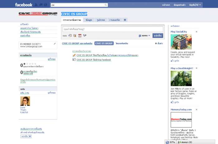This screenshot has height=144, width=218.
Task: Click the star rating row
Action: coord(30,64)
